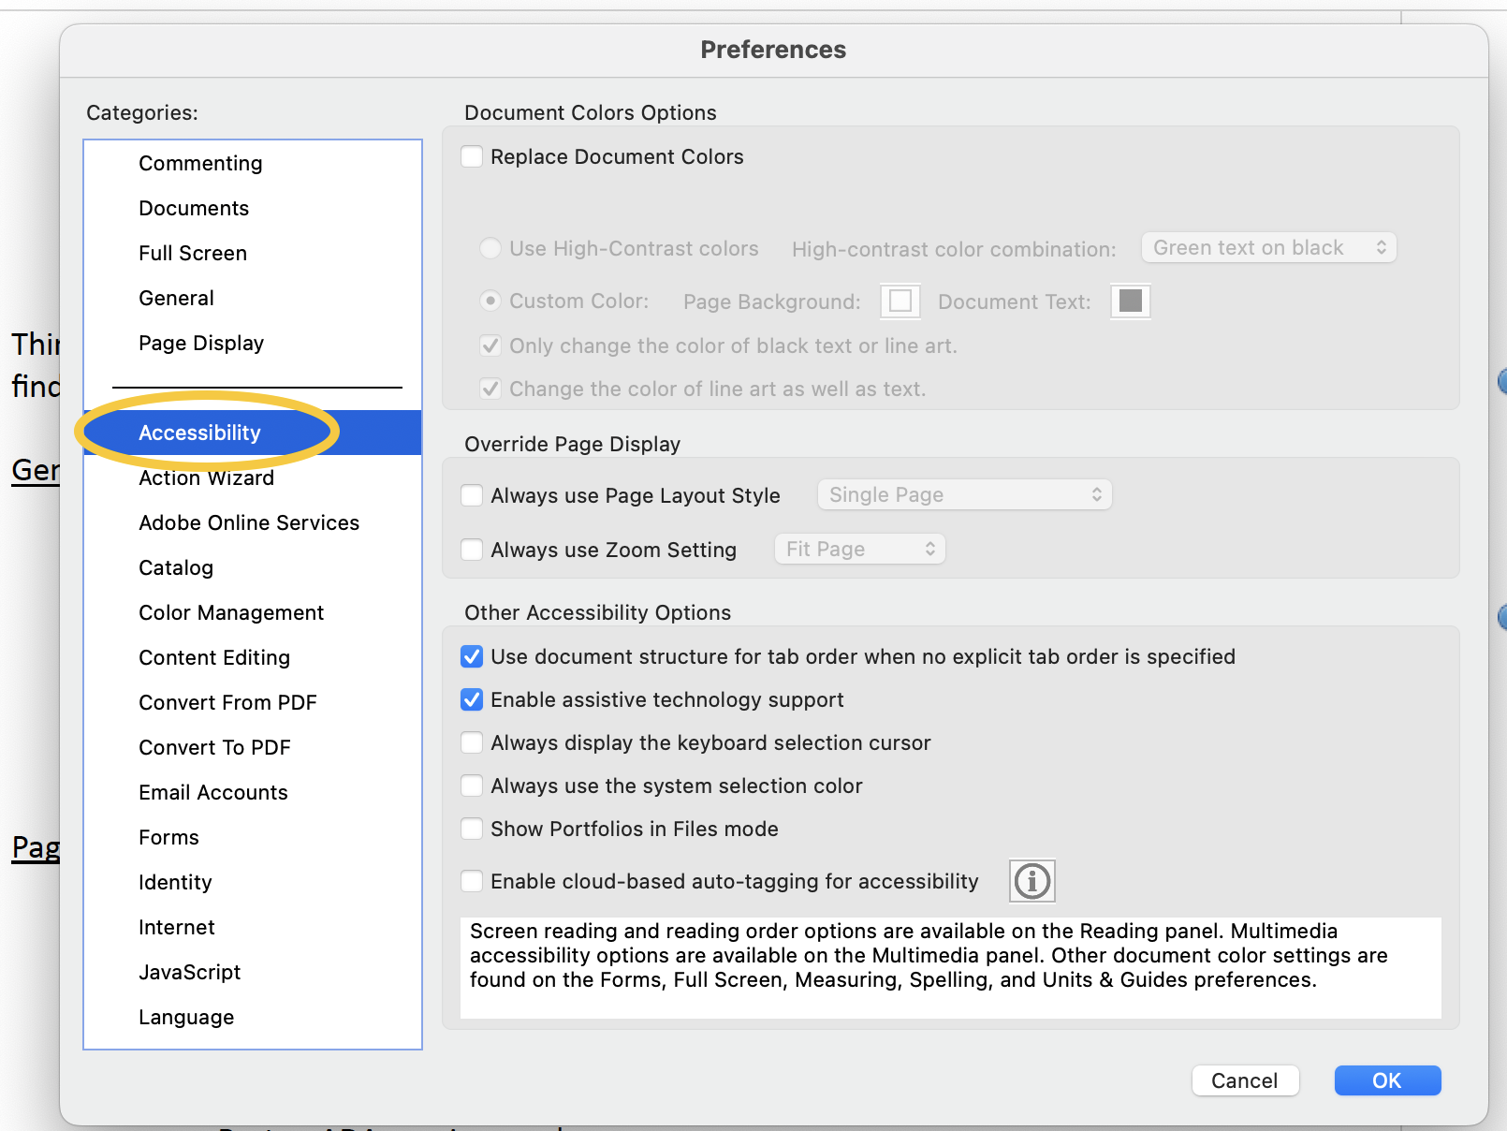1507x1131 pixels.
Task: Uncheck Enable assistive technology support
Action: 472,699
